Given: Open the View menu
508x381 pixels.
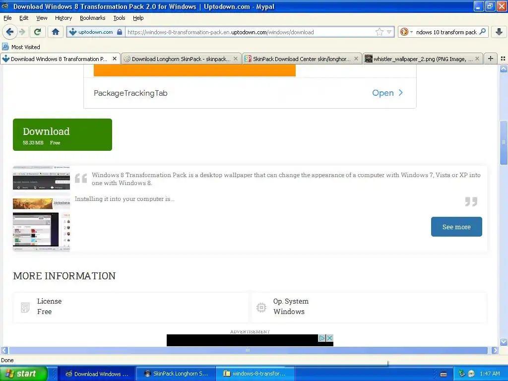Looking at the screenshot, I should coord(42,18).
